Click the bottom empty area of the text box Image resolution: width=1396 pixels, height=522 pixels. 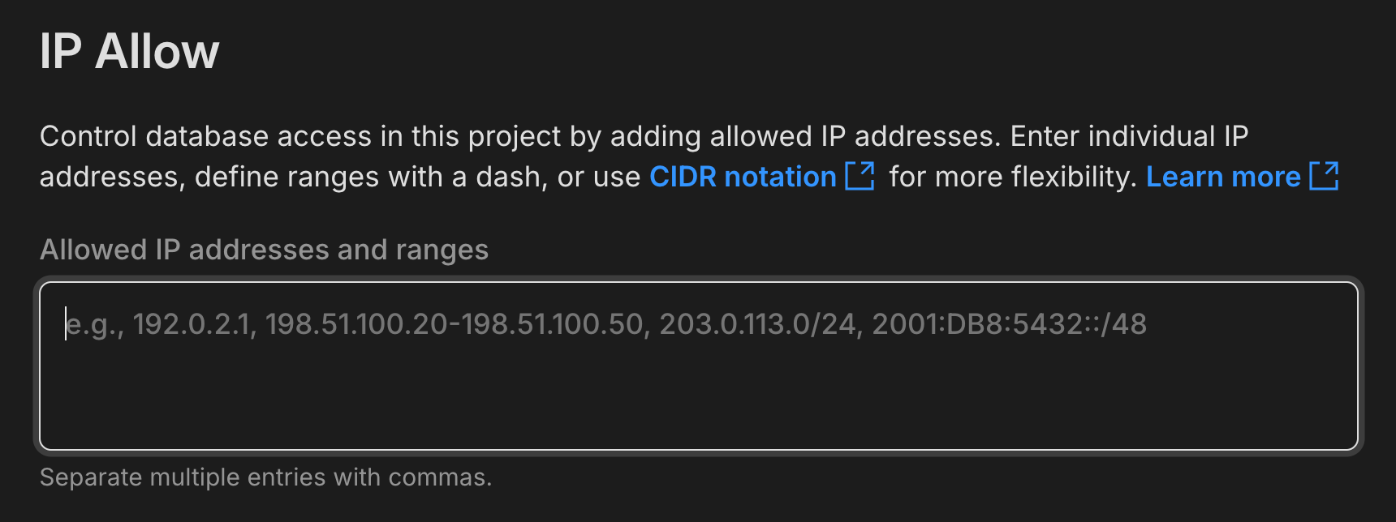tap(698, 413)
